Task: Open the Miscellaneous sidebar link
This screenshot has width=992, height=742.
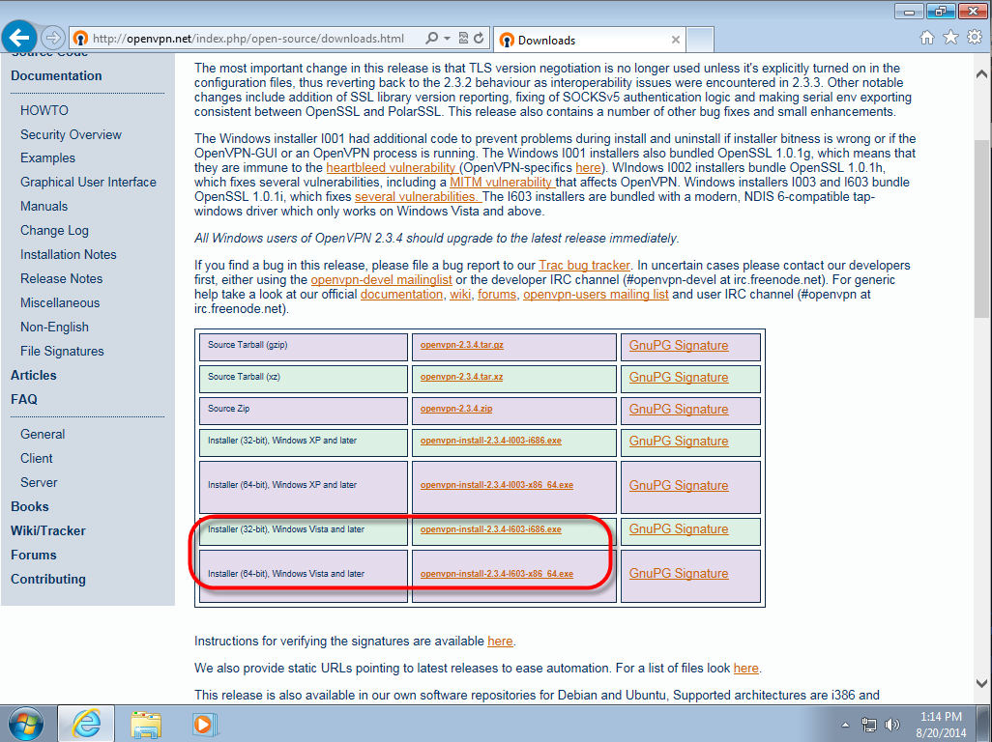Action: 60,302
